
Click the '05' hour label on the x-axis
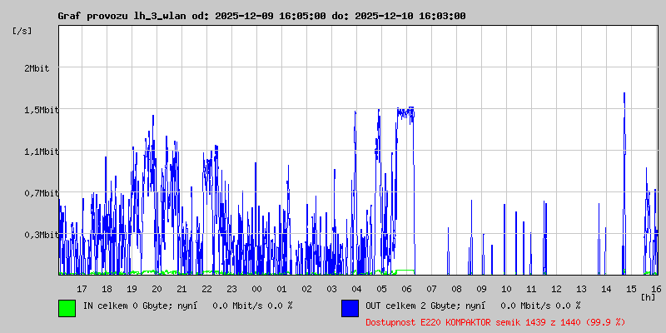pos(382,289)
